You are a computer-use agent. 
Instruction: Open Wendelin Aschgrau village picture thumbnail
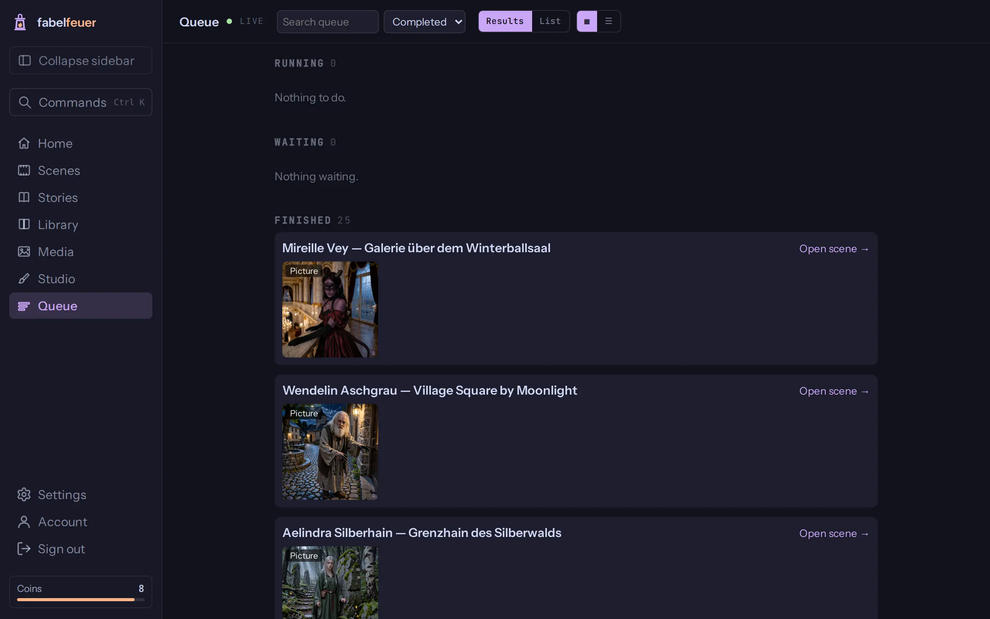click(x=330, y=452)
